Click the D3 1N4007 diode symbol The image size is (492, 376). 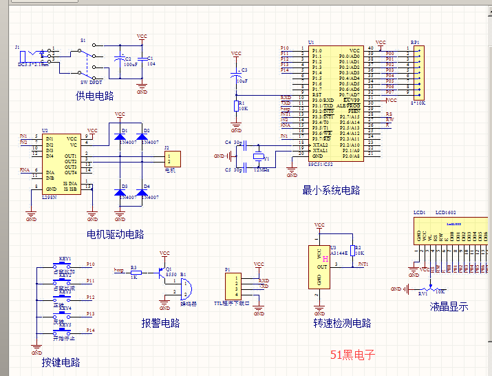[120, 192]
